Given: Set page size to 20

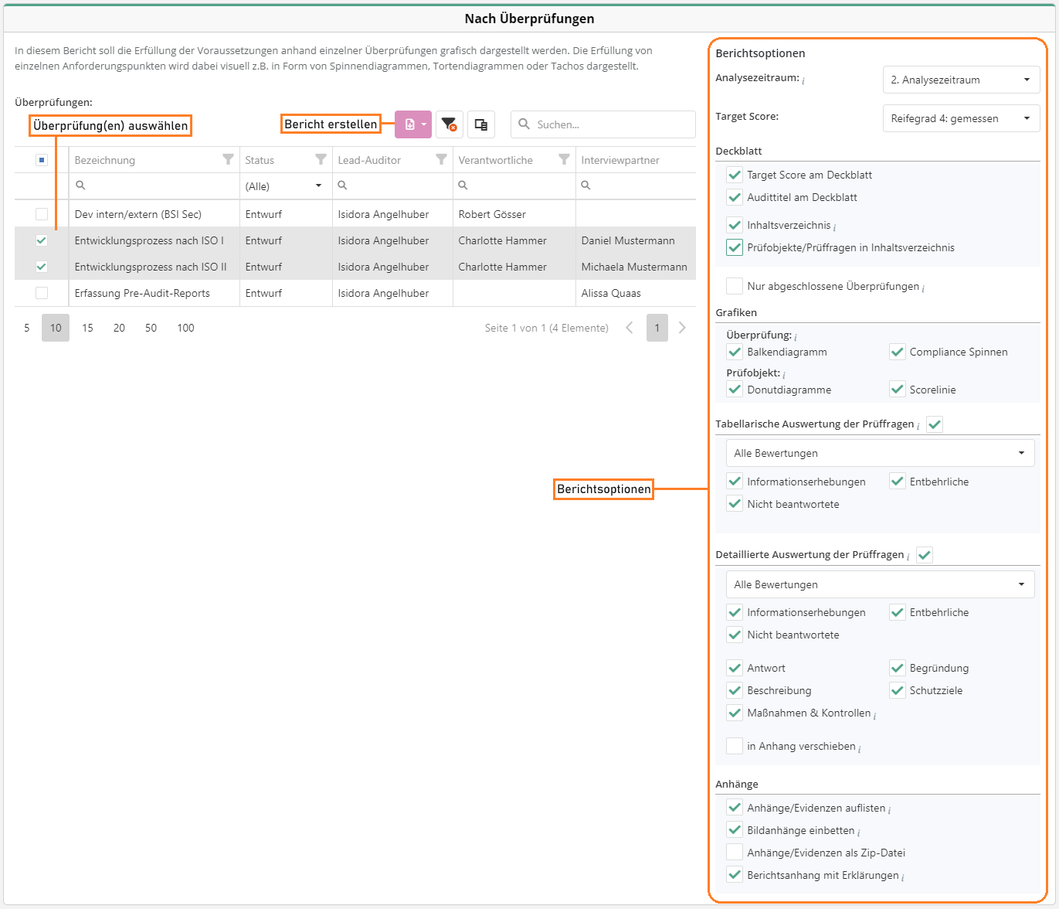Looking at the screenshot, I should [119, 328].
